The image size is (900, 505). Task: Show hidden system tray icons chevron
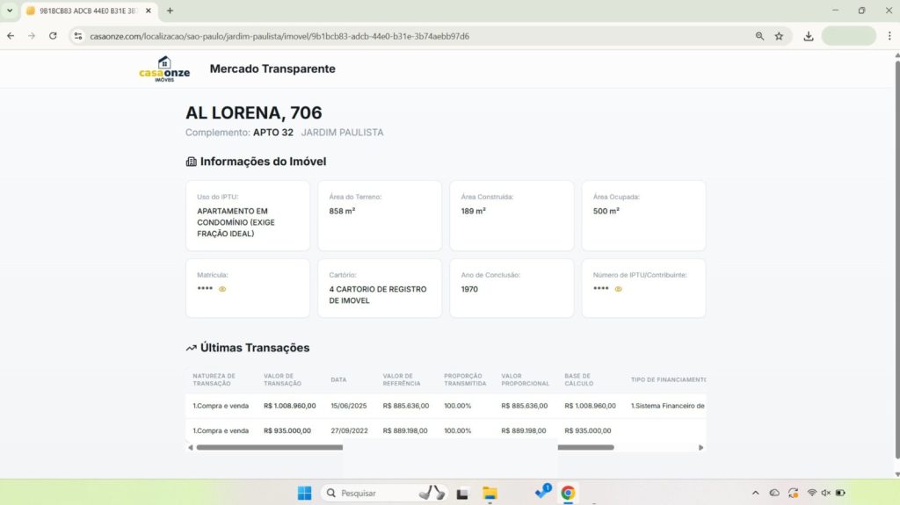[755, 493]
